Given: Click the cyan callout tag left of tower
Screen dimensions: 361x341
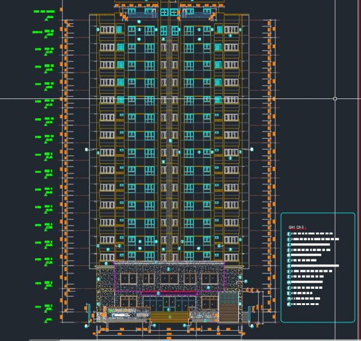Looking at the screenshot, I should click(x=87, y=148).
